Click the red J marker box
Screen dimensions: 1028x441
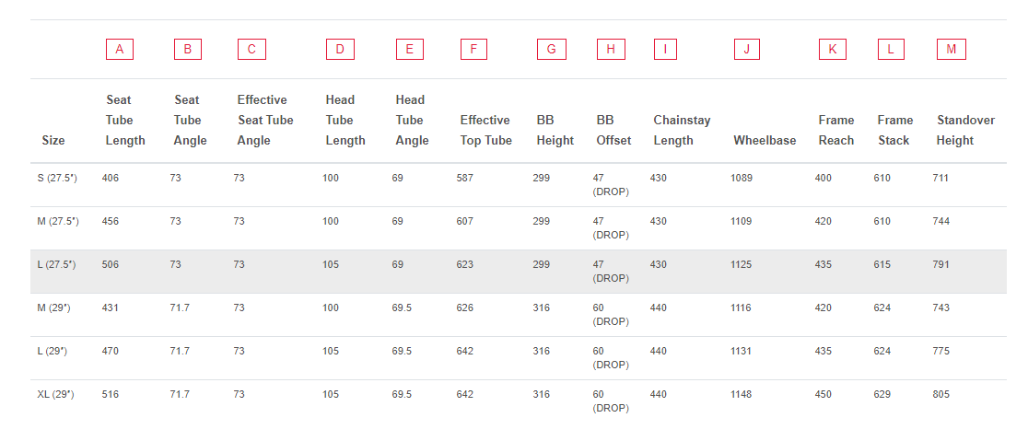pyautogui.click(x=747, y=50)
